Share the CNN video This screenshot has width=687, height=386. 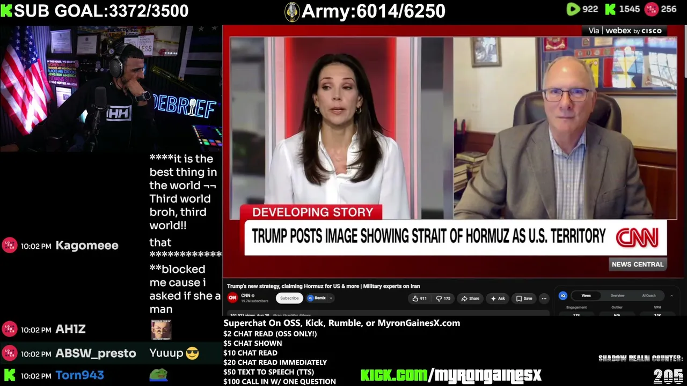pos(470,299)
